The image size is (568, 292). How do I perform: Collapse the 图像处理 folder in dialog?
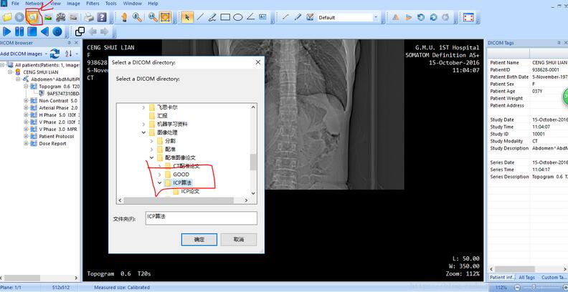[x=144, y=132]
